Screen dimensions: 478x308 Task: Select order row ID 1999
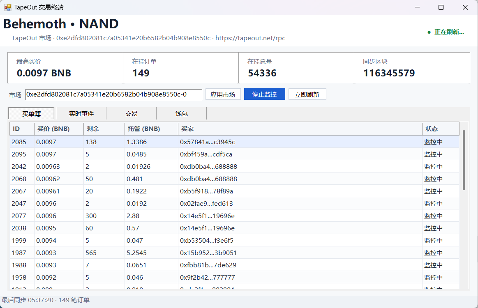click(234, 241)
